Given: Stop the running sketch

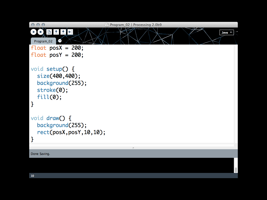Looking at the screenshot, I should click(x=40, y=32).
